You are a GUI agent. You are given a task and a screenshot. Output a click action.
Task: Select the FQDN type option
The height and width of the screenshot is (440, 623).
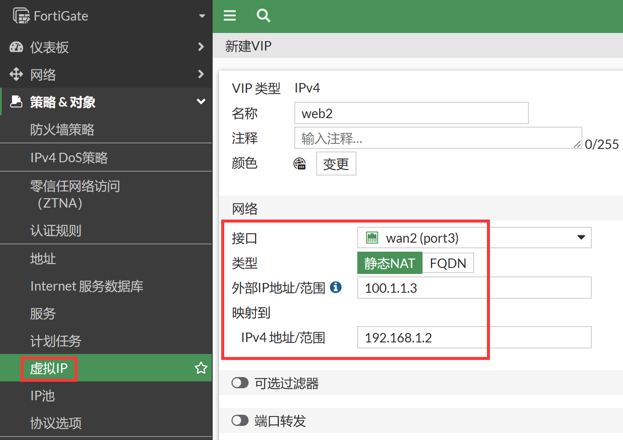(448, 263)
